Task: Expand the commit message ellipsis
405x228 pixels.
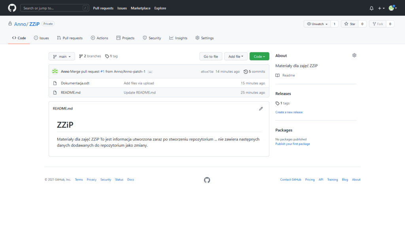Action: click(150, 72)
